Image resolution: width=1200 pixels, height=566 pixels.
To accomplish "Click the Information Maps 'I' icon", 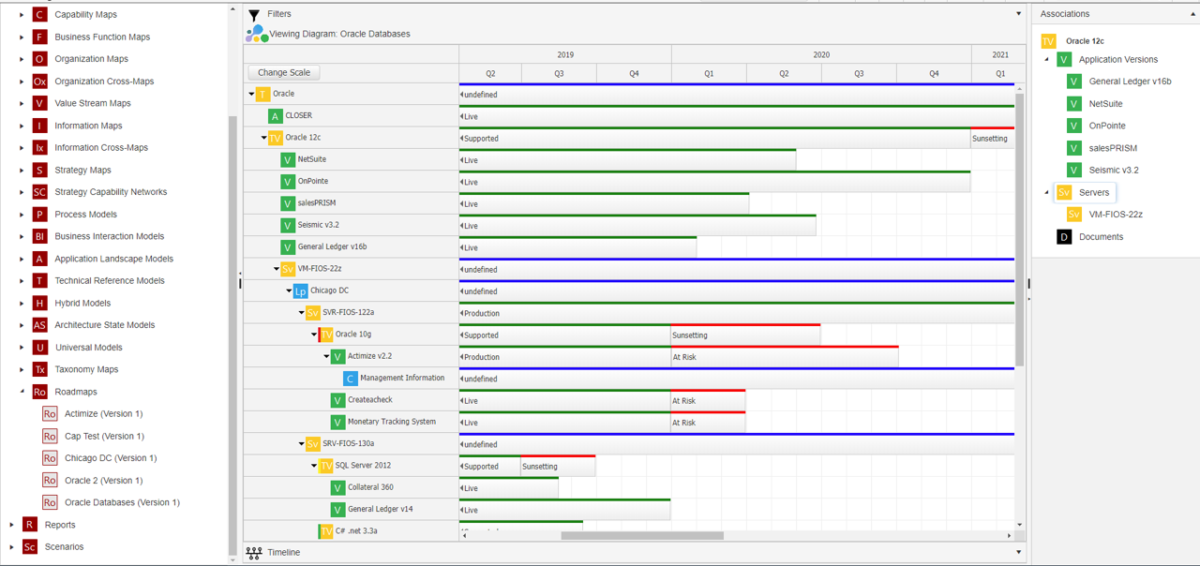I will pyautogui.click(x=39, y=126).
